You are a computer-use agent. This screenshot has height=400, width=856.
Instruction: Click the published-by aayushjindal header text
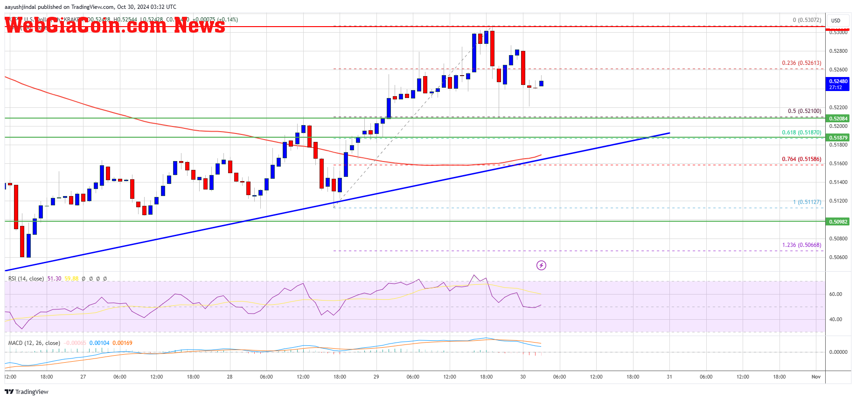click(x=90, y=7)
